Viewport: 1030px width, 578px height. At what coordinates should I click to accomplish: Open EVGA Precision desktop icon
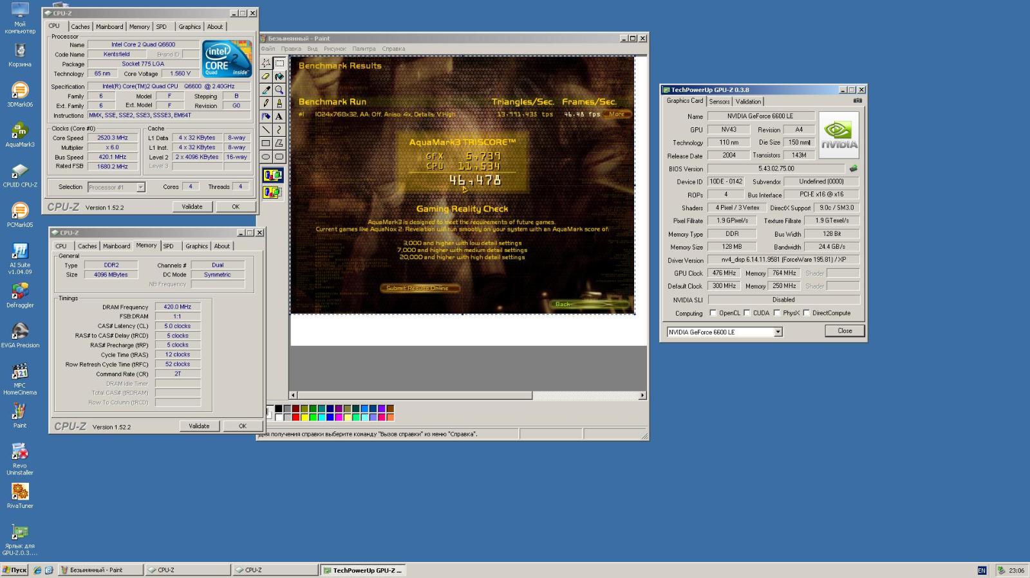click(20, 335)
